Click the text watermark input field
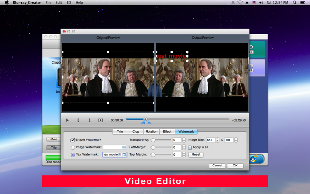310x194 pixels. click(115, 154)
